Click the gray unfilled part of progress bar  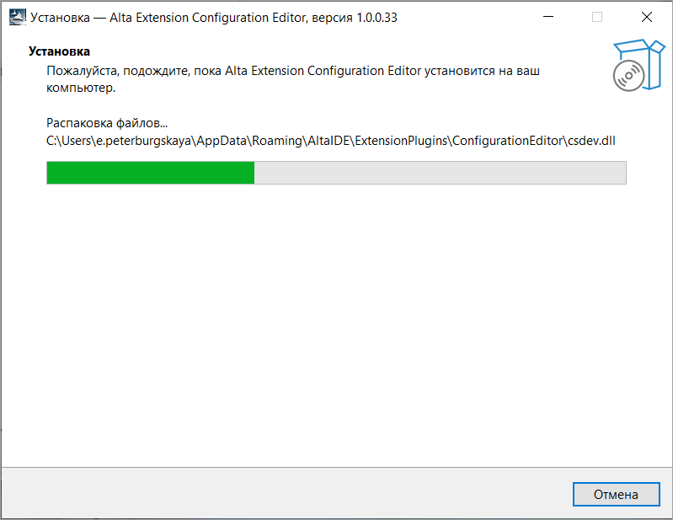pyautogui.click(x=440, y=173)
